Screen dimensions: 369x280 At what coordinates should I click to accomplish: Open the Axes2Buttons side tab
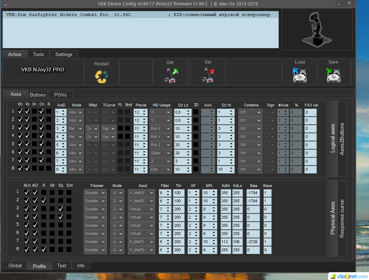tap(342, 139)
